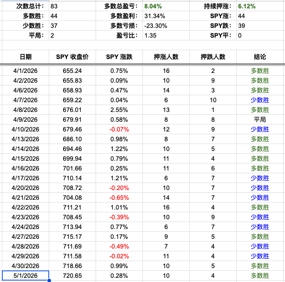The image size is (285, 282).
Task: Click the 结论 column header
Action: point(260,57)
